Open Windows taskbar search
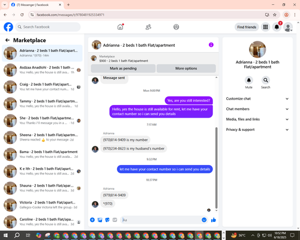Screen dimensions: 300x240 pyautogui.click(x=17, y=235)
